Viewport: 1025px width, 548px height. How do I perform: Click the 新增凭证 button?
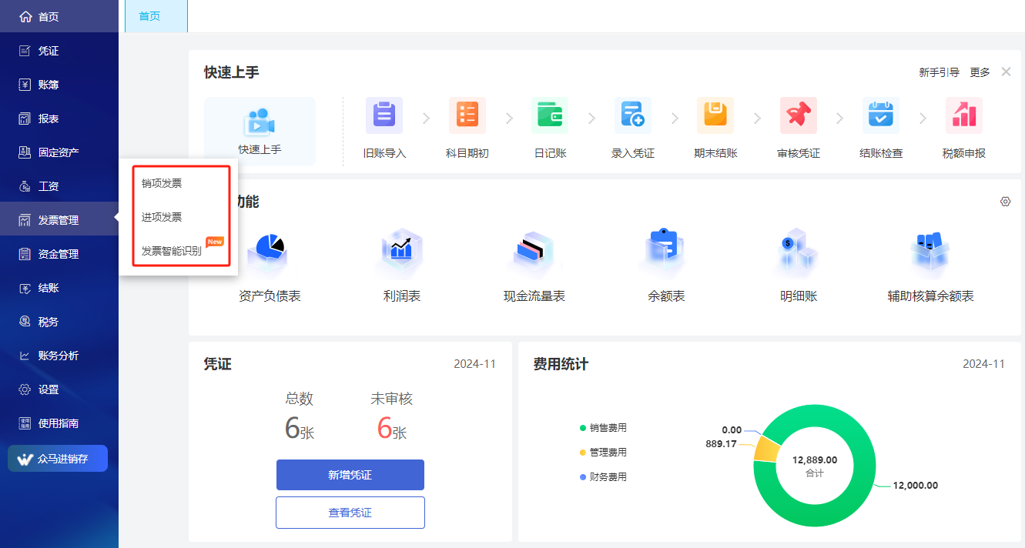pyautogui.click(x=350, y=475)
